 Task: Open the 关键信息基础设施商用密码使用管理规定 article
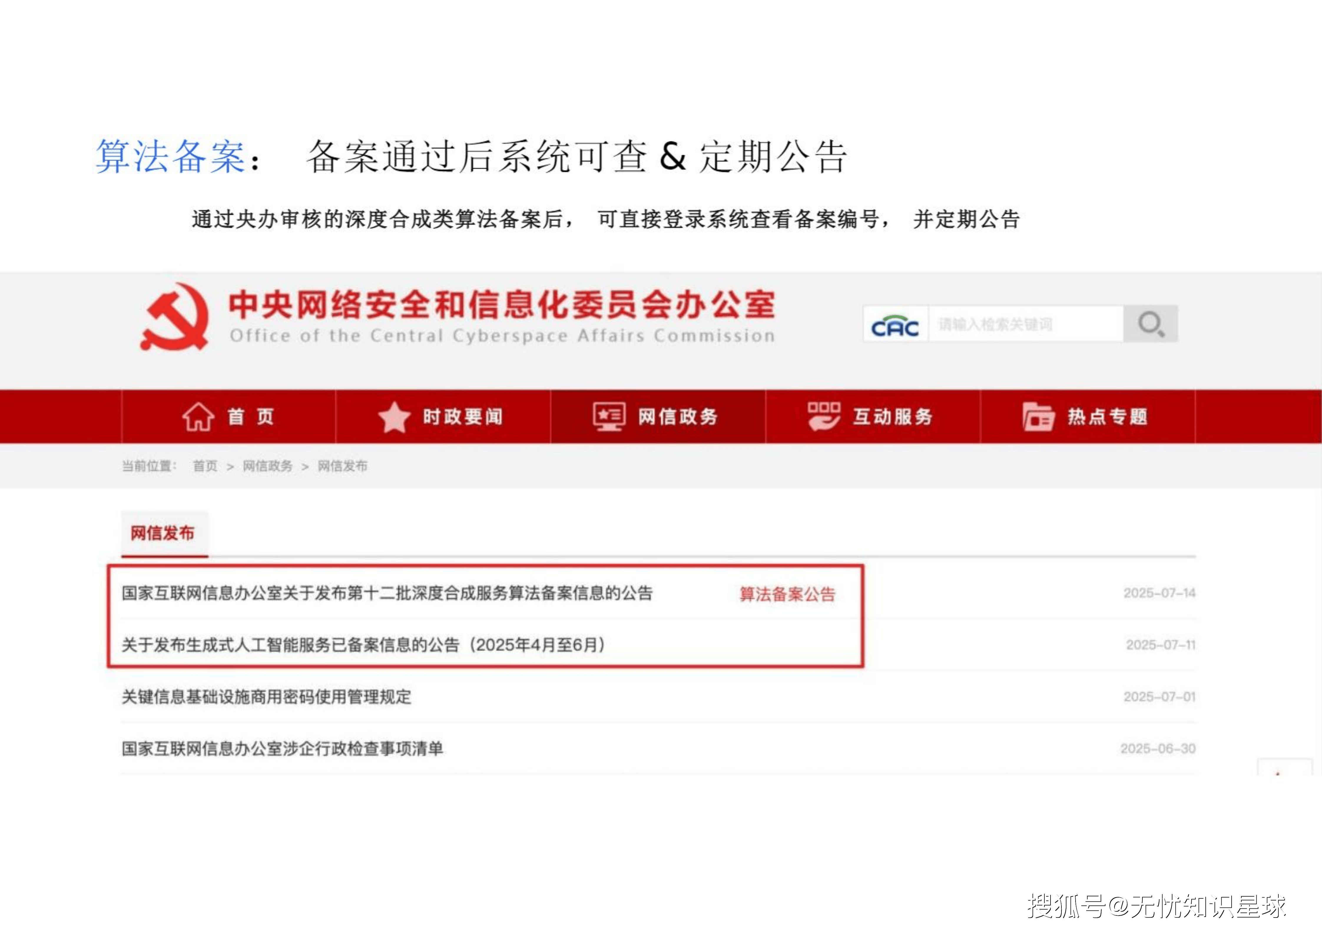(266, 697)
